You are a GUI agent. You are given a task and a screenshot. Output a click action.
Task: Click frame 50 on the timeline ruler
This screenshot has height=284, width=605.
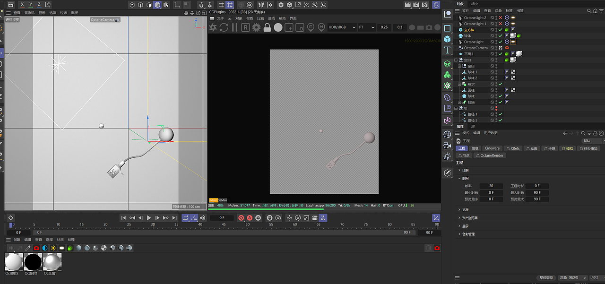[248, 225]
